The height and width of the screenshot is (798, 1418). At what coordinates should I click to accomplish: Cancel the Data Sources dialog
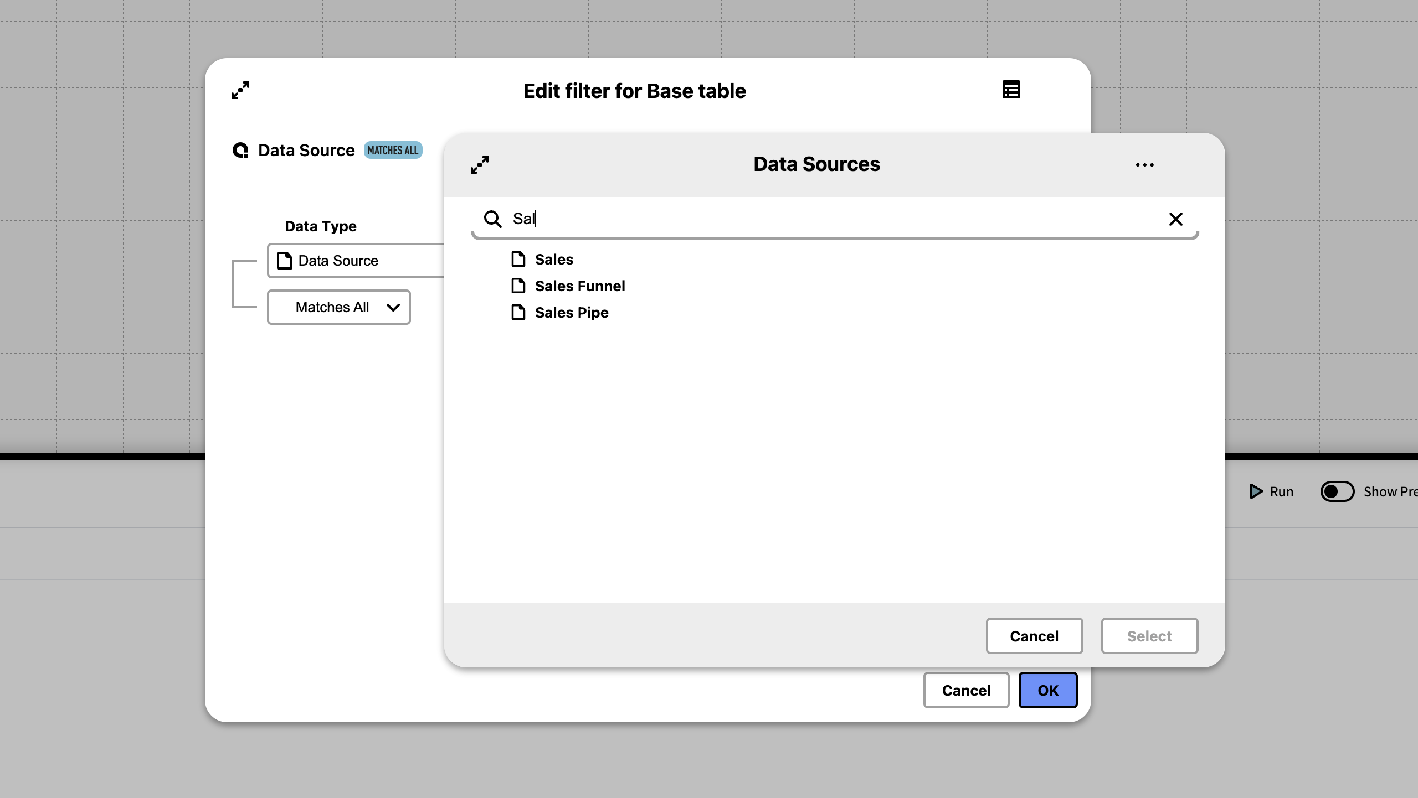coord(1034,636)
